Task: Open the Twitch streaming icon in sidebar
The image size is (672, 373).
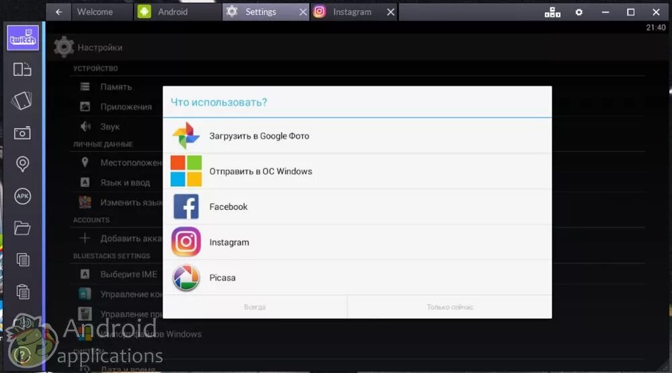Action: (23, 38)
